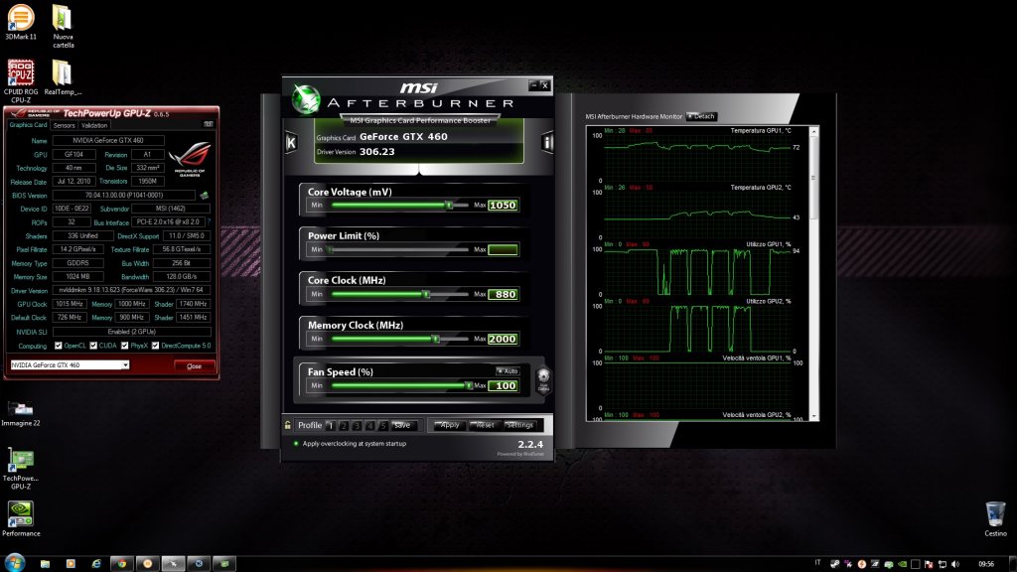The width and height of the screenshot is (1017, 572).
Task: Click the Memory Clock value field 2000
Action: 503,339
